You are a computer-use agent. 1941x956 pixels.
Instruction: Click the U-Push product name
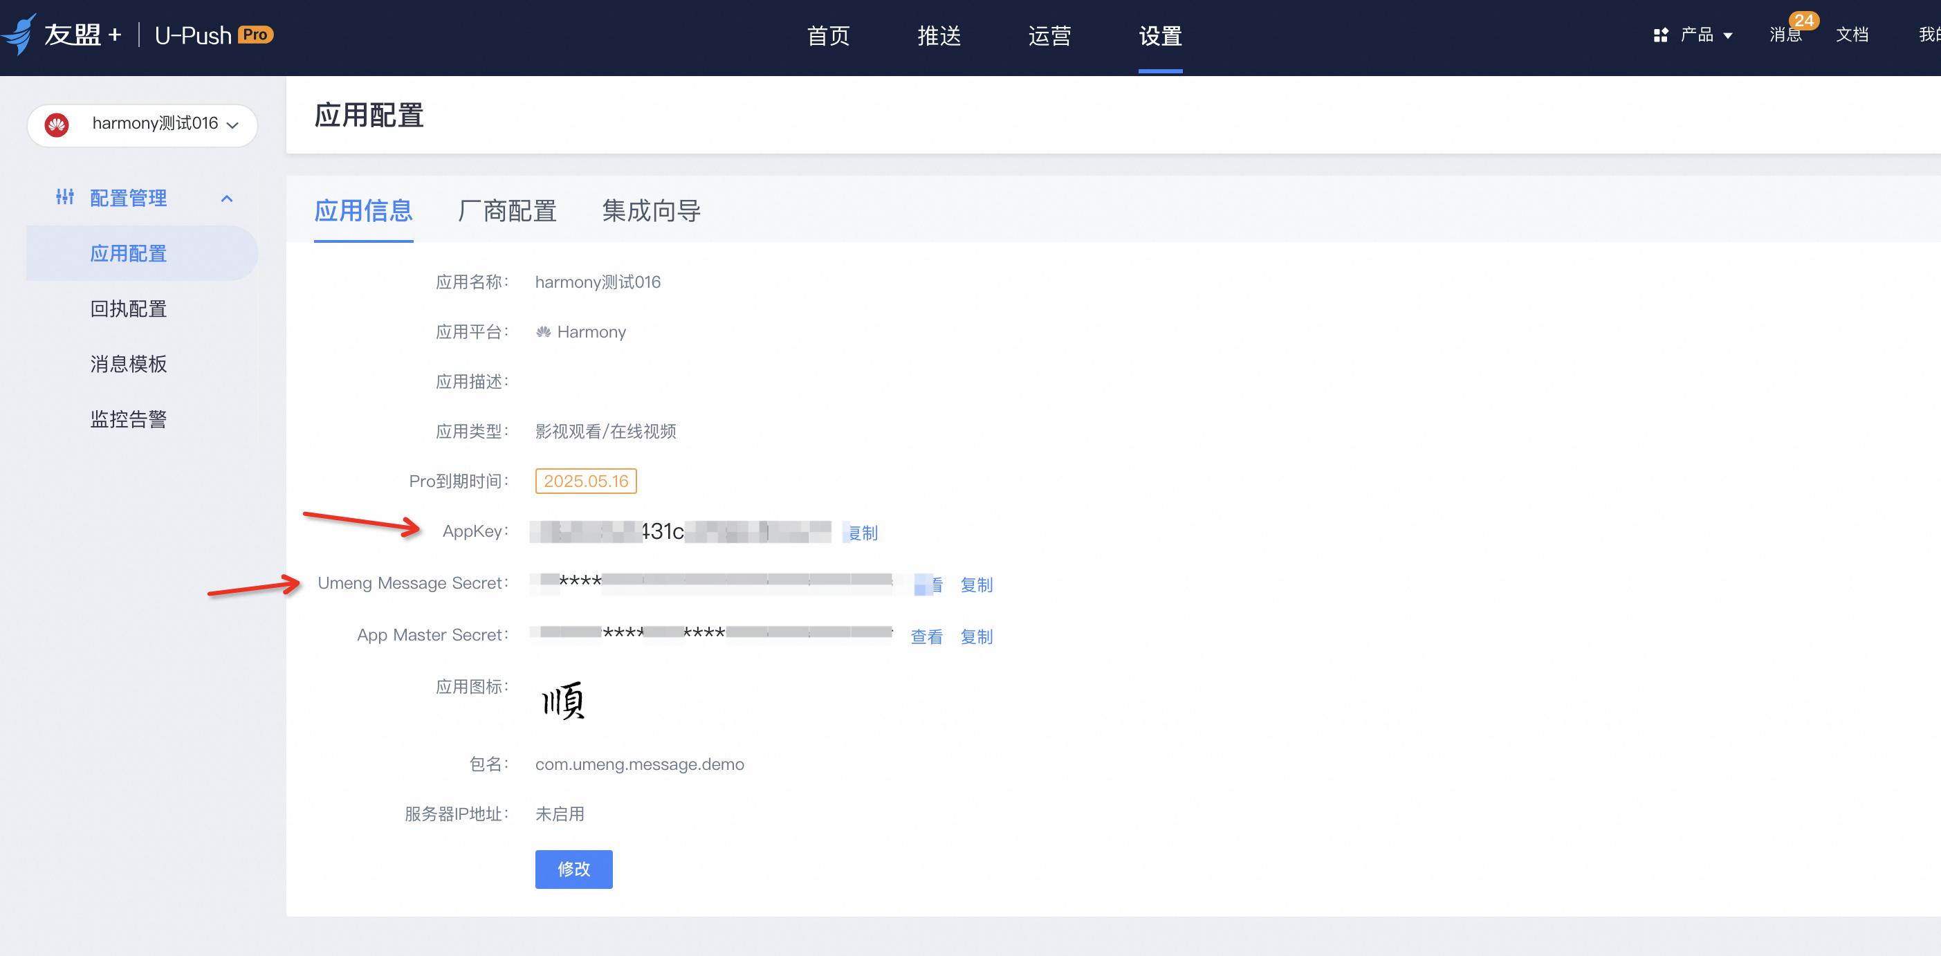click(x=192, y=35)
